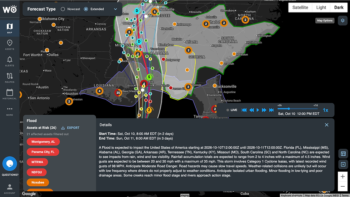Step the timeline forward
This screenshot has width=350, height=197.
coord(264,110)
